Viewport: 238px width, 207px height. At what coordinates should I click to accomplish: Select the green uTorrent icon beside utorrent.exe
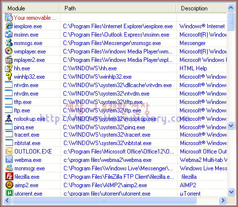(9, 193)
